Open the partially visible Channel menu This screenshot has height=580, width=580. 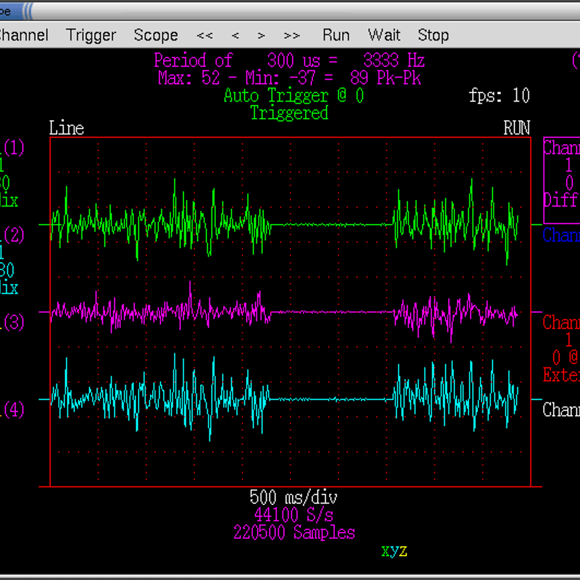[x=24, y=36]
